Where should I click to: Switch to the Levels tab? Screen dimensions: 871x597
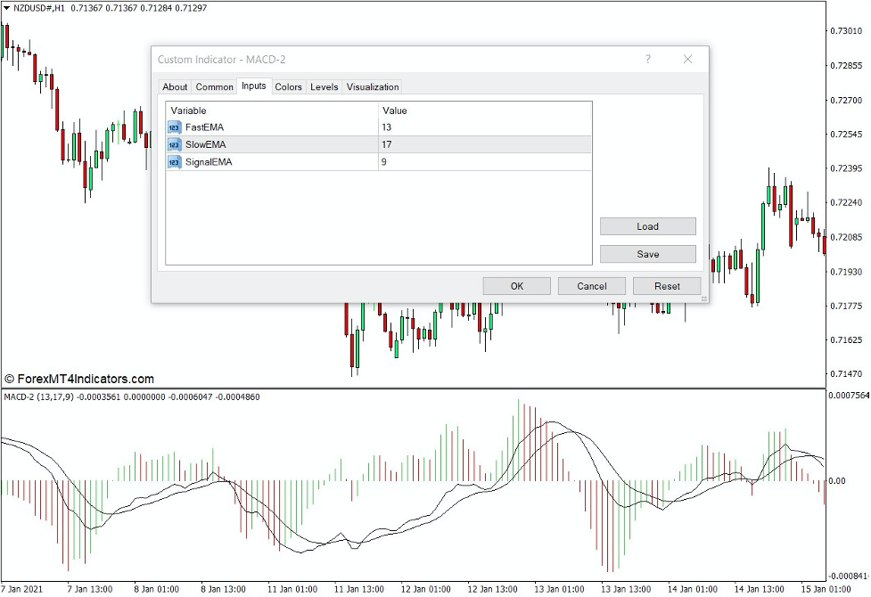323,86
